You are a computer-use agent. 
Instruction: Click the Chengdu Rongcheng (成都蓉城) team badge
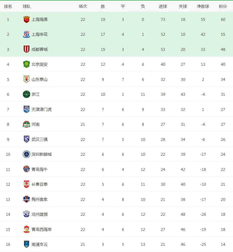(x=26, y=49)
